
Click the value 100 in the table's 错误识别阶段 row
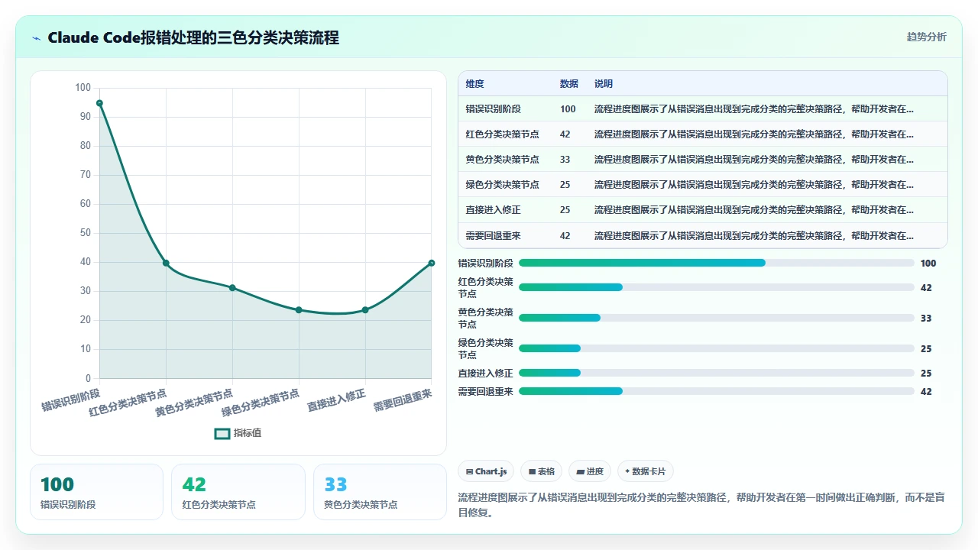pyautogui.click(x=568, y=109)
